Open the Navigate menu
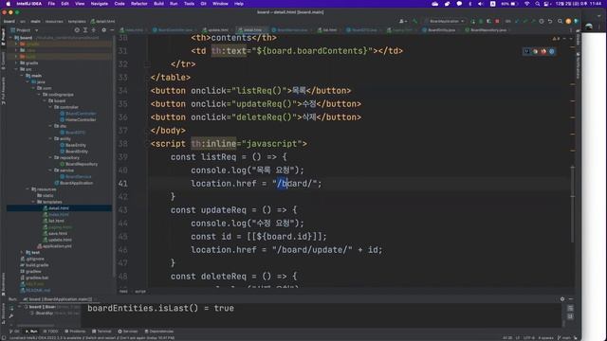The width and height of the screenshot is (607, 341). tap(99, 4)
